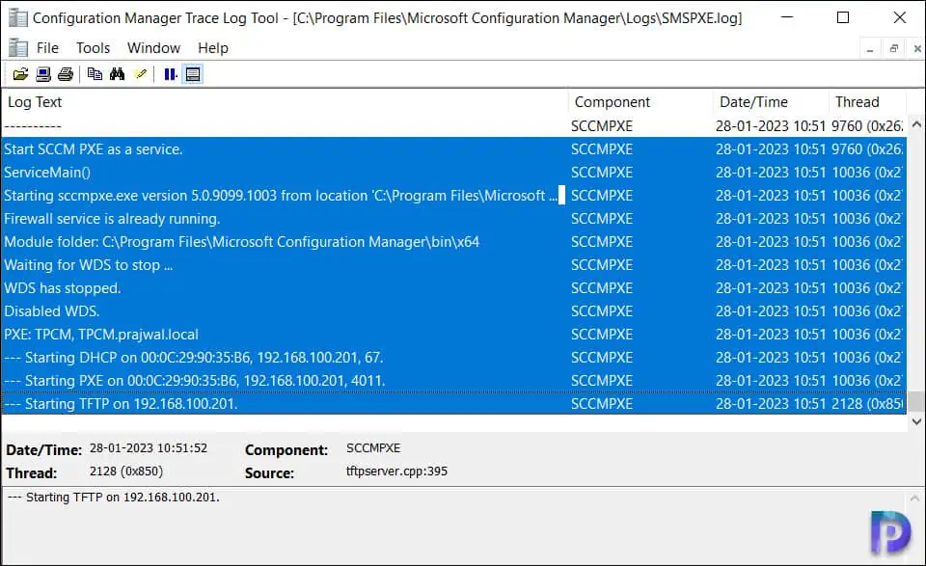The height and width of the screenshot is (566, 926).
Task: Minimize the inner log document window
Action: (870, 49)
